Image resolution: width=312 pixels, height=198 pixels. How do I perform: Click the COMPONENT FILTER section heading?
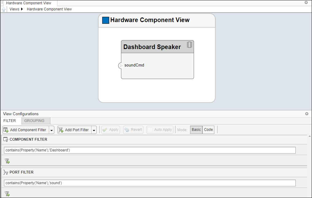pyautogui.click(x=28, y=139)
